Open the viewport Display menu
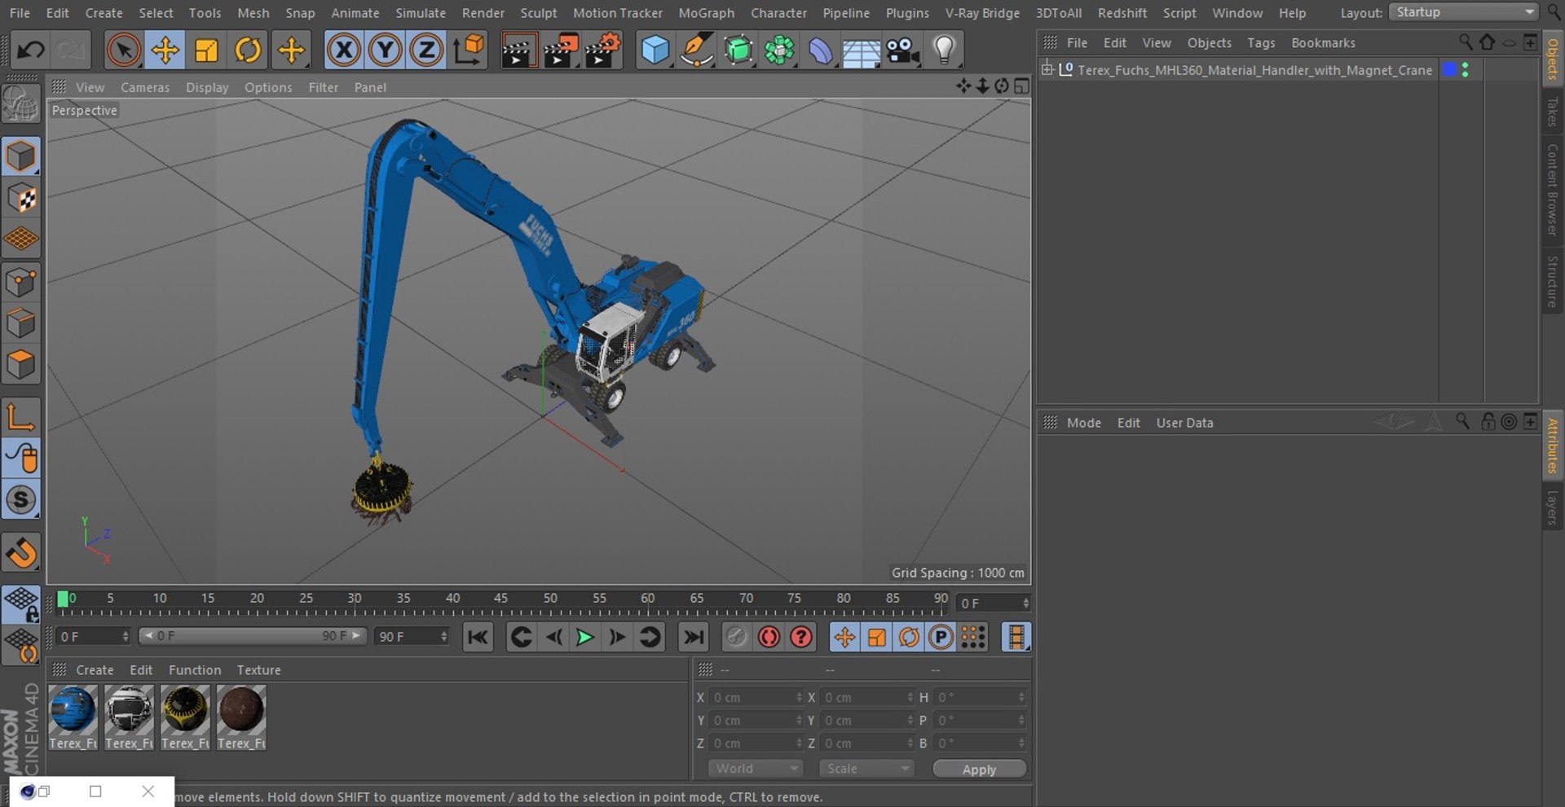The image size is (1565, 807). [x=207, y=87]
